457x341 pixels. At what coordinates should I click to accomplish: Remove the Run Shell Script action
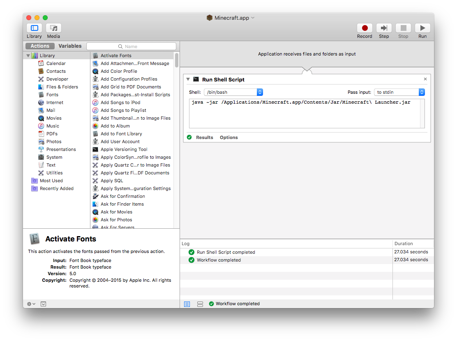[x=425, y=79]
